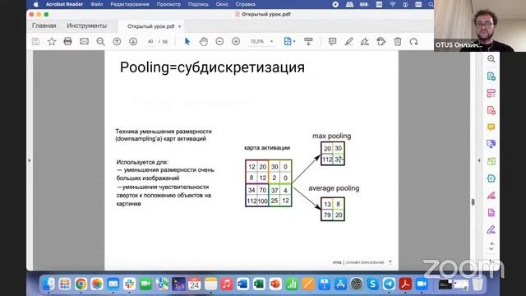
Task: Open Zoom from the dock
Action: coord(422,284)
